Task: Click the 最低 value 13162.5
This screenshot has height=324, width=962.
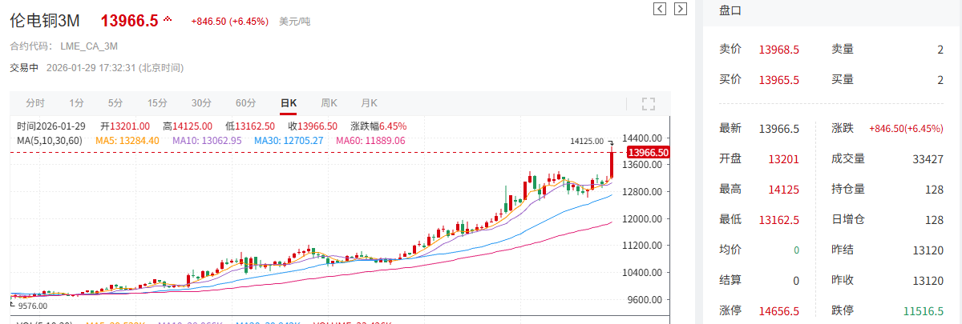Action: [779, 220]
